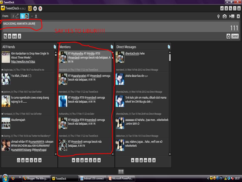Toggle the Facebook account in From
The height and width of the screenshot is (182, 242).
pos(15,16)
